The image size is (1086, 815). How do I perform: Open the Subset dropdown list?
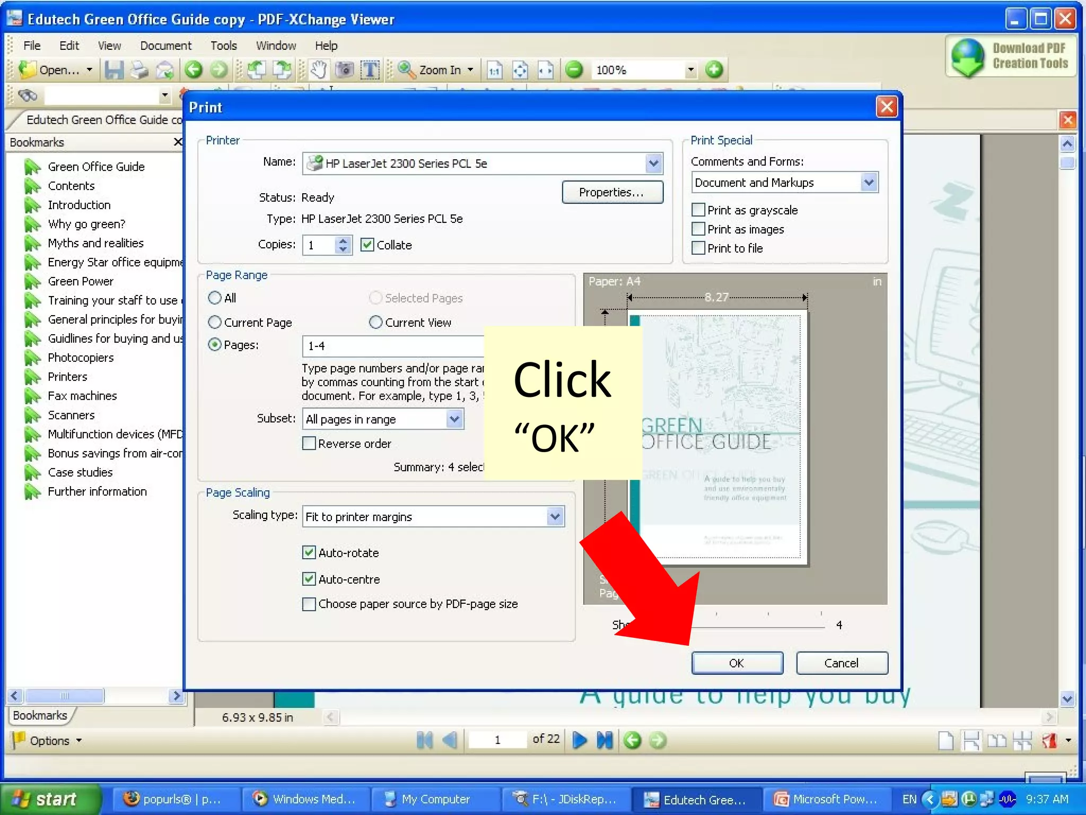pyautogui.click(x=454, y=419)
